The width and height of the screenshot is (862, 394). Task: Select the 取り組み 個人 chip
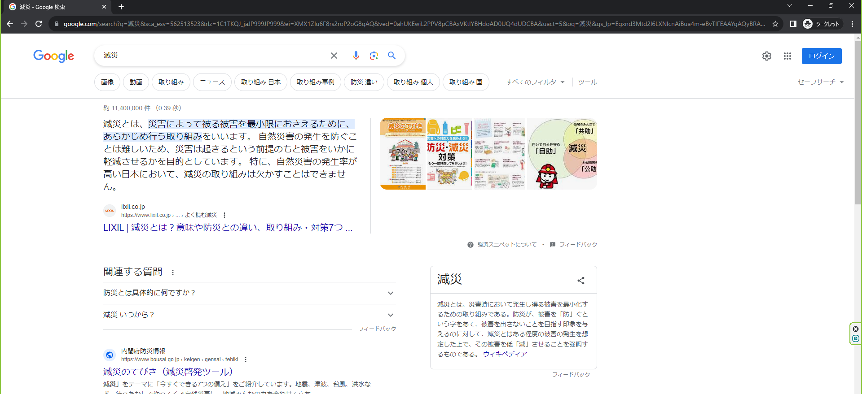pyautogui.click(x=413, y=82)
